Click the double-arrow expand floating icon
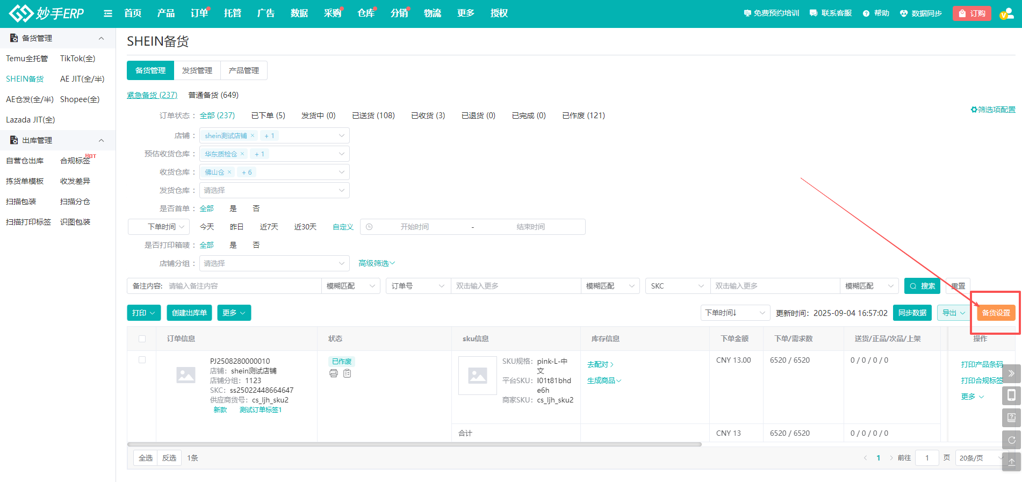 coord(1011,373)
